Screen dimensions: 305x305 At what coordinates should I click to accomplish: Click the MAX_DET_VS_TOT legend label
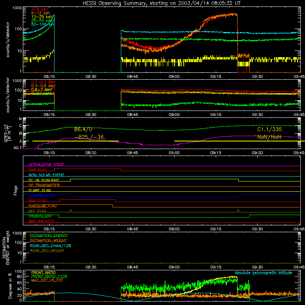[x=47, y=280]
